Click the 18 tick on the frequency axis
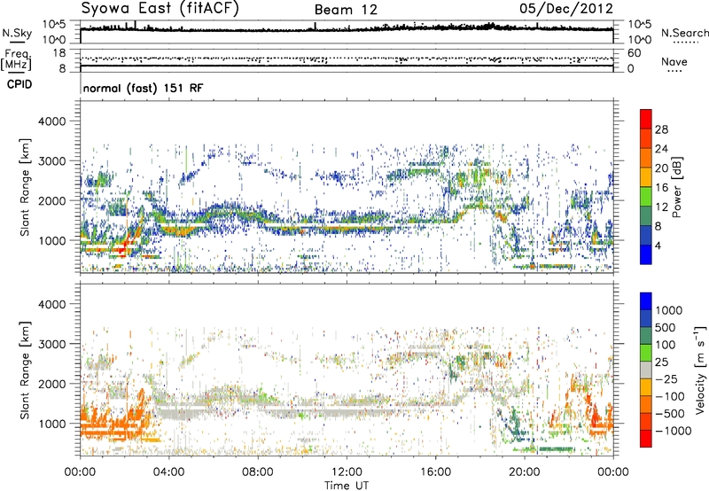Image resolution: width=709 pixels, height=491 pixels. 59,53
